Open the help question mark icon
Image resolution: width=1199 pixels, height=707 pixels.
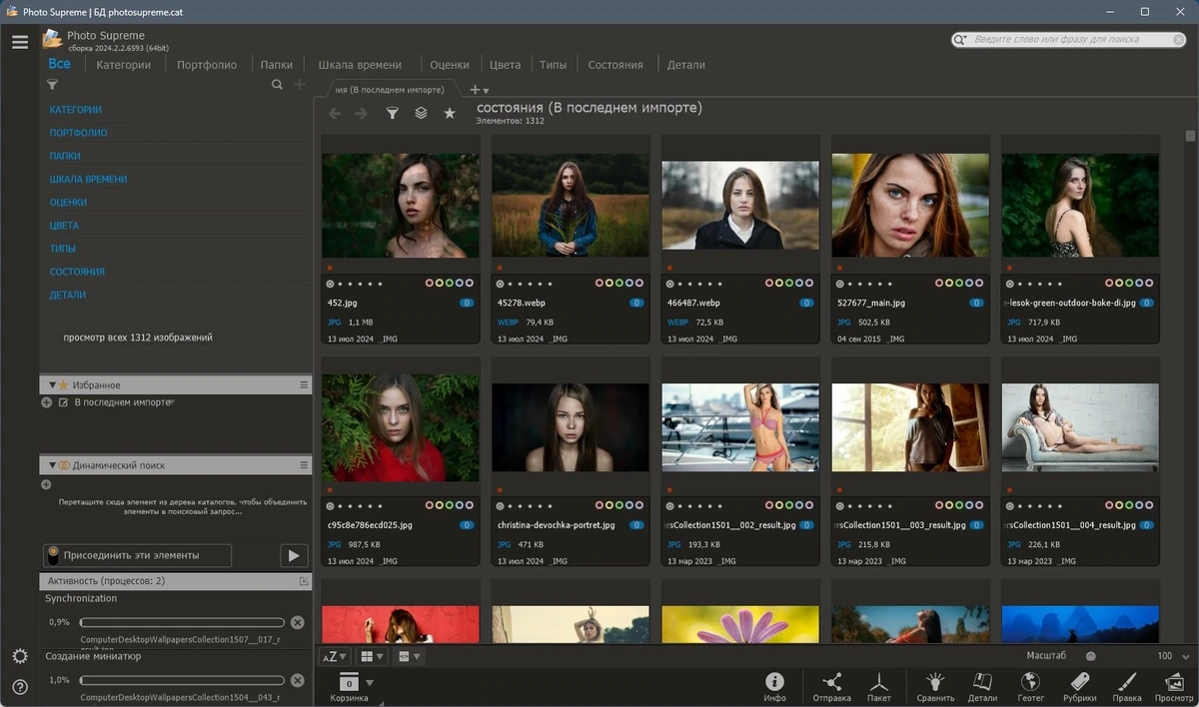(x=20, y=687)
